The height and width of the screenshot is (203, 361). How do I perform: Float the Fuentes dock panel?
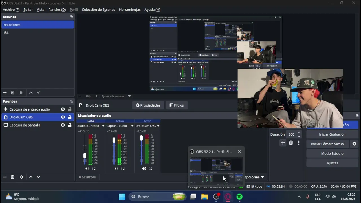click(71, 101)
